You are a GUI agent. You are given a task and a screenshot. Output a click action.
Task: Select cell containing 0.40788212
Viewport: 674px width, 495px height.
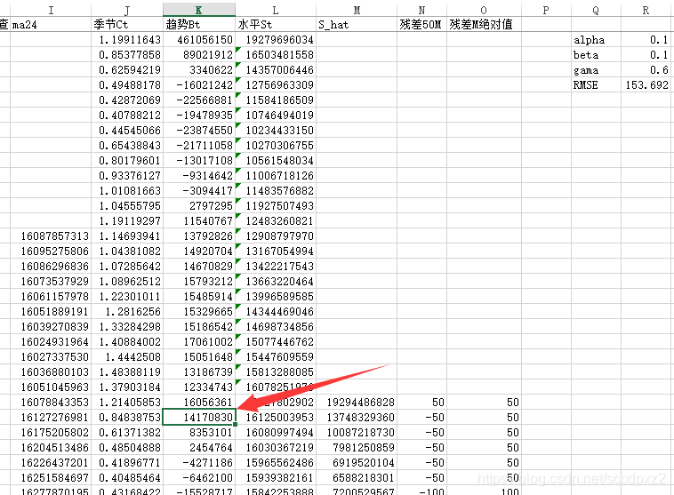pyautogui.click(x=127, y=115)
